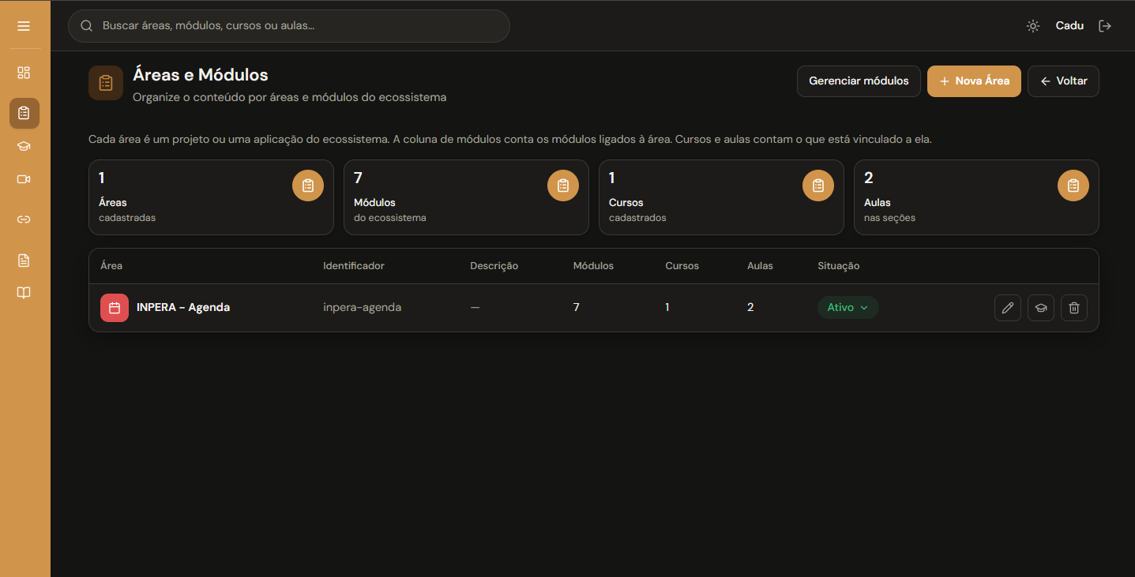Viewport: 1135px width, 577px height.
Task: Click the clipboard icon in Áreas card
Action: click(x=308, y=185)
